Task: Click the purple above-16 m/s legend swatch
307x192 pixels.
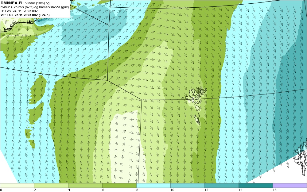Action: point(290,185)
